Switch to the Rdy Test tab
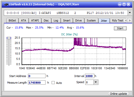 [x=117, y=20]
